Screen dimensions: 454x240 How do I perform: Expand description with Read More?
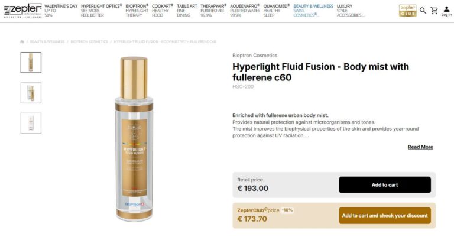420,147
